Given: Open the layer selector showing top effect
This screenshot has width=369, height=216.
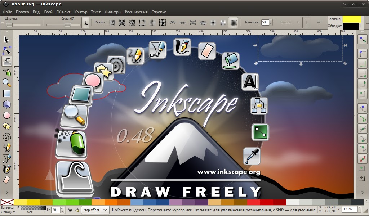Looking at the screenshot, I should (95, 210).
